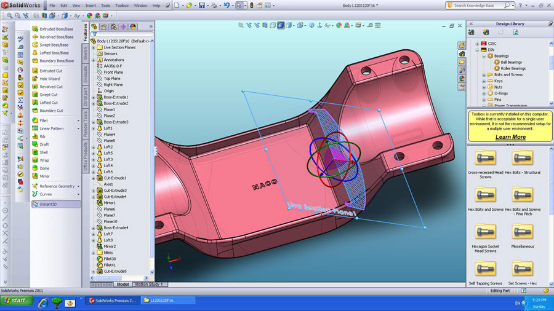Select the Lofted Cut tool
This screenshot has height=311, width=554.
tap(45, 103)
